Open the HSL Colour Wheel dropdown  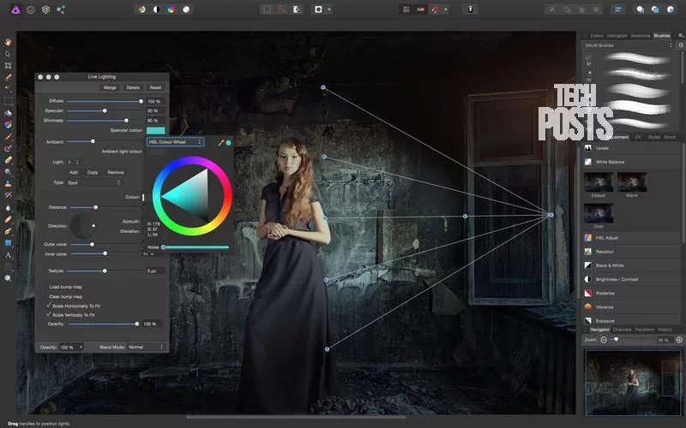click(x=175, y=142)
